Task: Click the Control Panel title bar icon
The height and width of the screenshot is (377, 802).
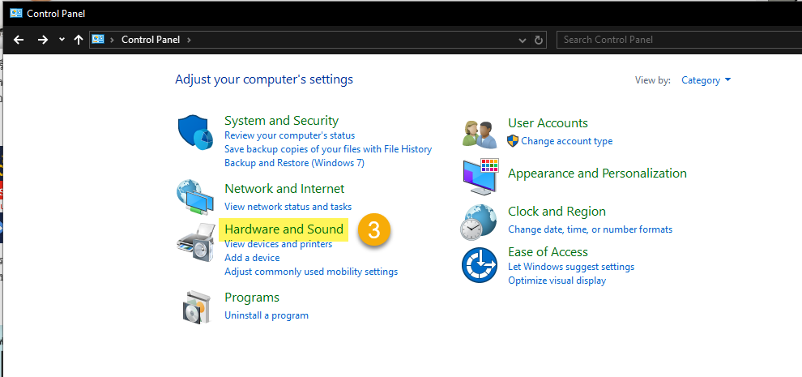Action: [16, 13]
